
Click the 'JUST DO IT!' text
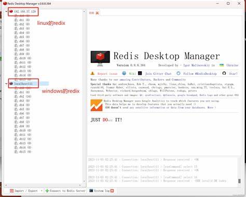(106, 120)
